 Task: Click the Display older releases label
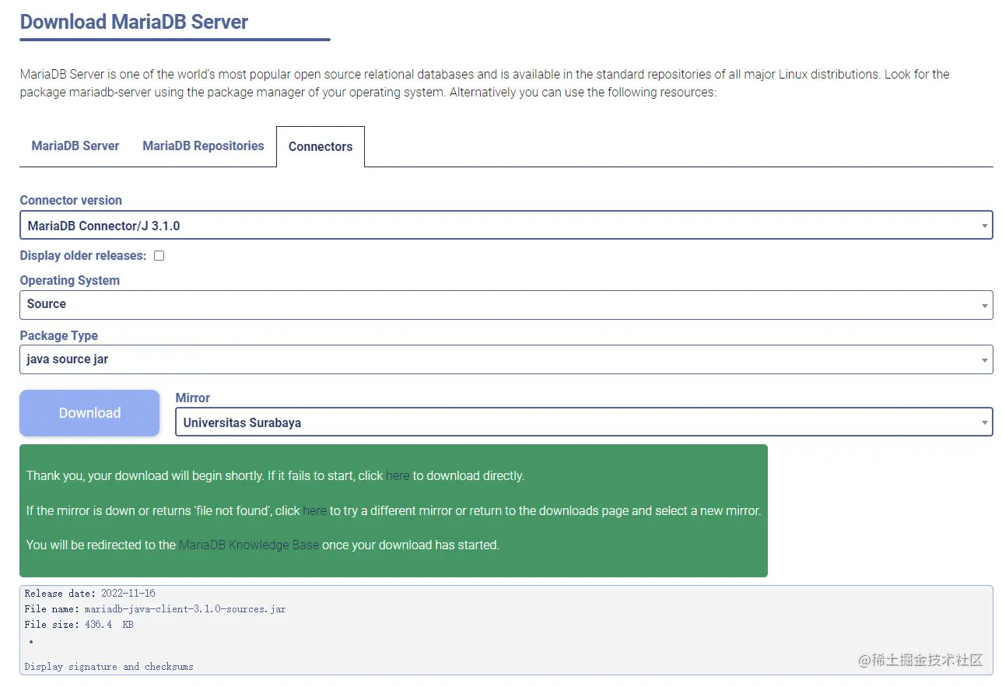tap(82, 255)
